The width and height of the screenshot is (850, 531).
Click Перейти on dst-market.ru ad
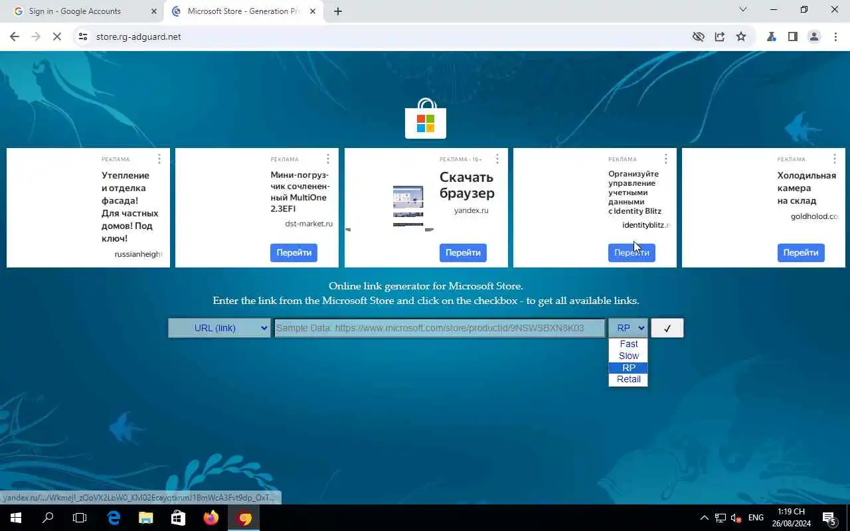click(294, 253)
